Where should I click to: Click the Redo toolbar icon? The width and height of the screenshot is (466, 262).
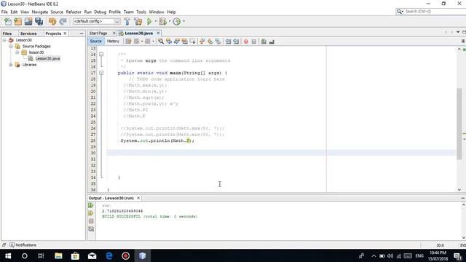tap(63, 21)
